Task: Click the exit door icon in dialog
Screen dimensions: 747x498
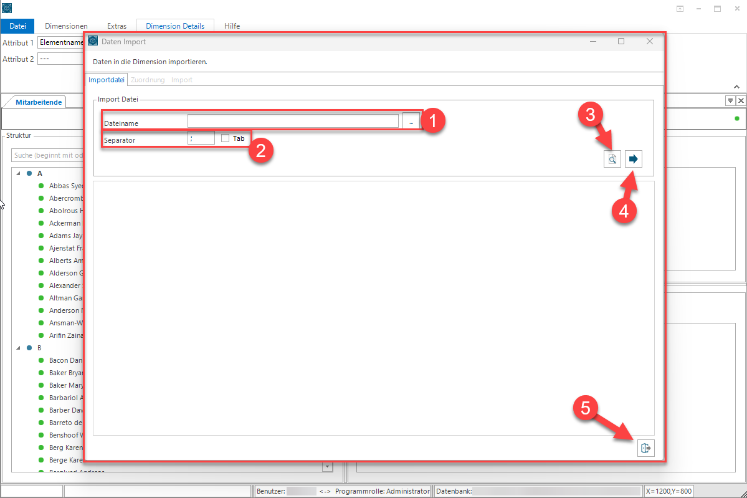Action: [645, 448]
